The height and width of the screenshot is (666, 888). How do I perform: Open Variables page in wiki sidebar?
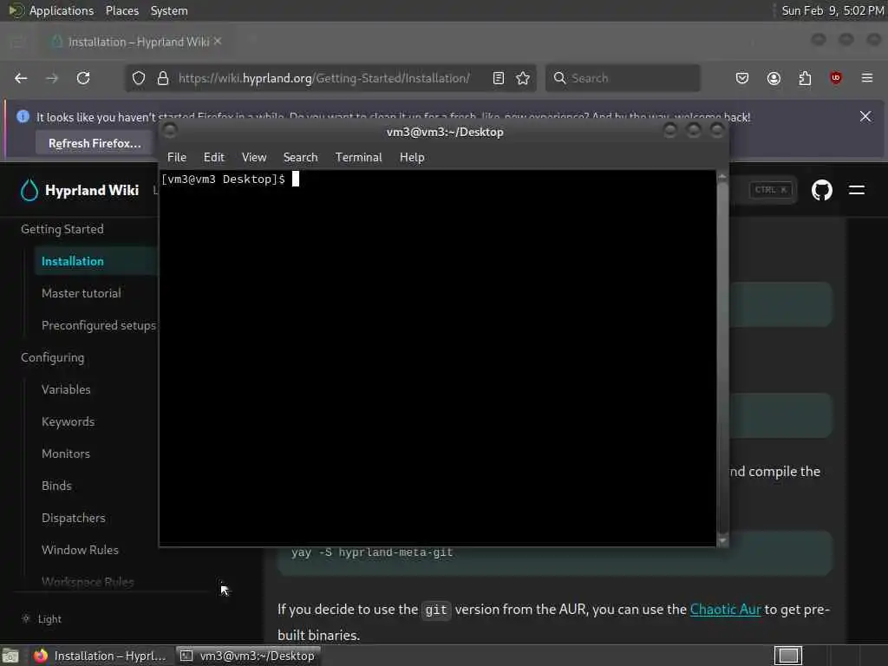click(66, 389)
